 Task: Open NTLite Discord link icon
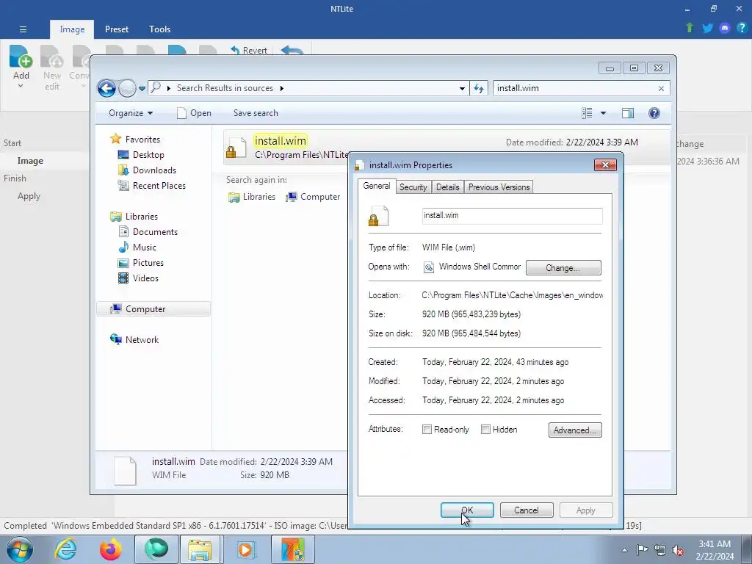[725, 28]
